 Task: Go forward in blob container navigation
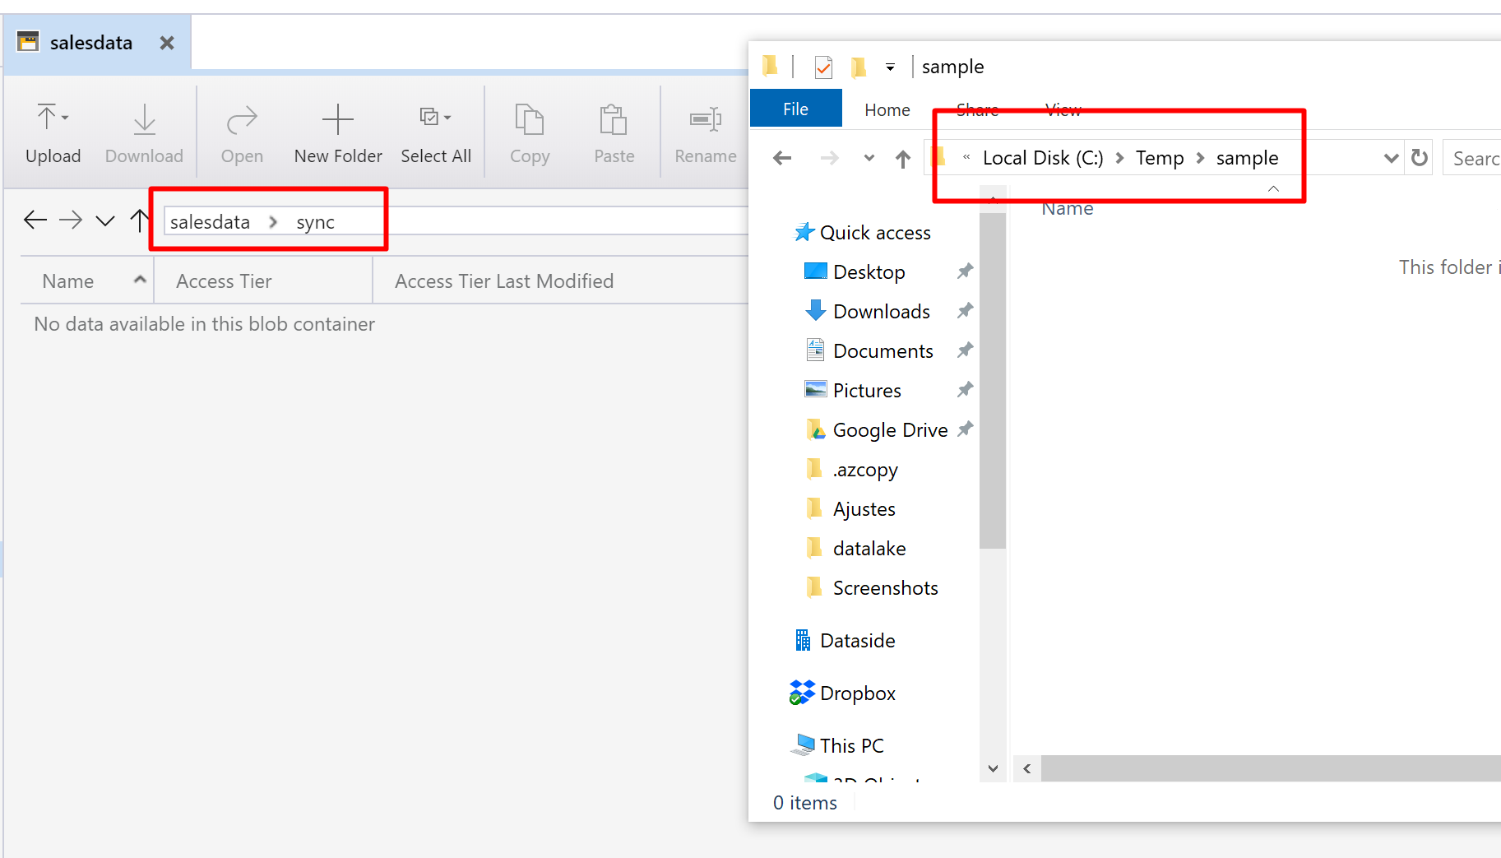71,220
